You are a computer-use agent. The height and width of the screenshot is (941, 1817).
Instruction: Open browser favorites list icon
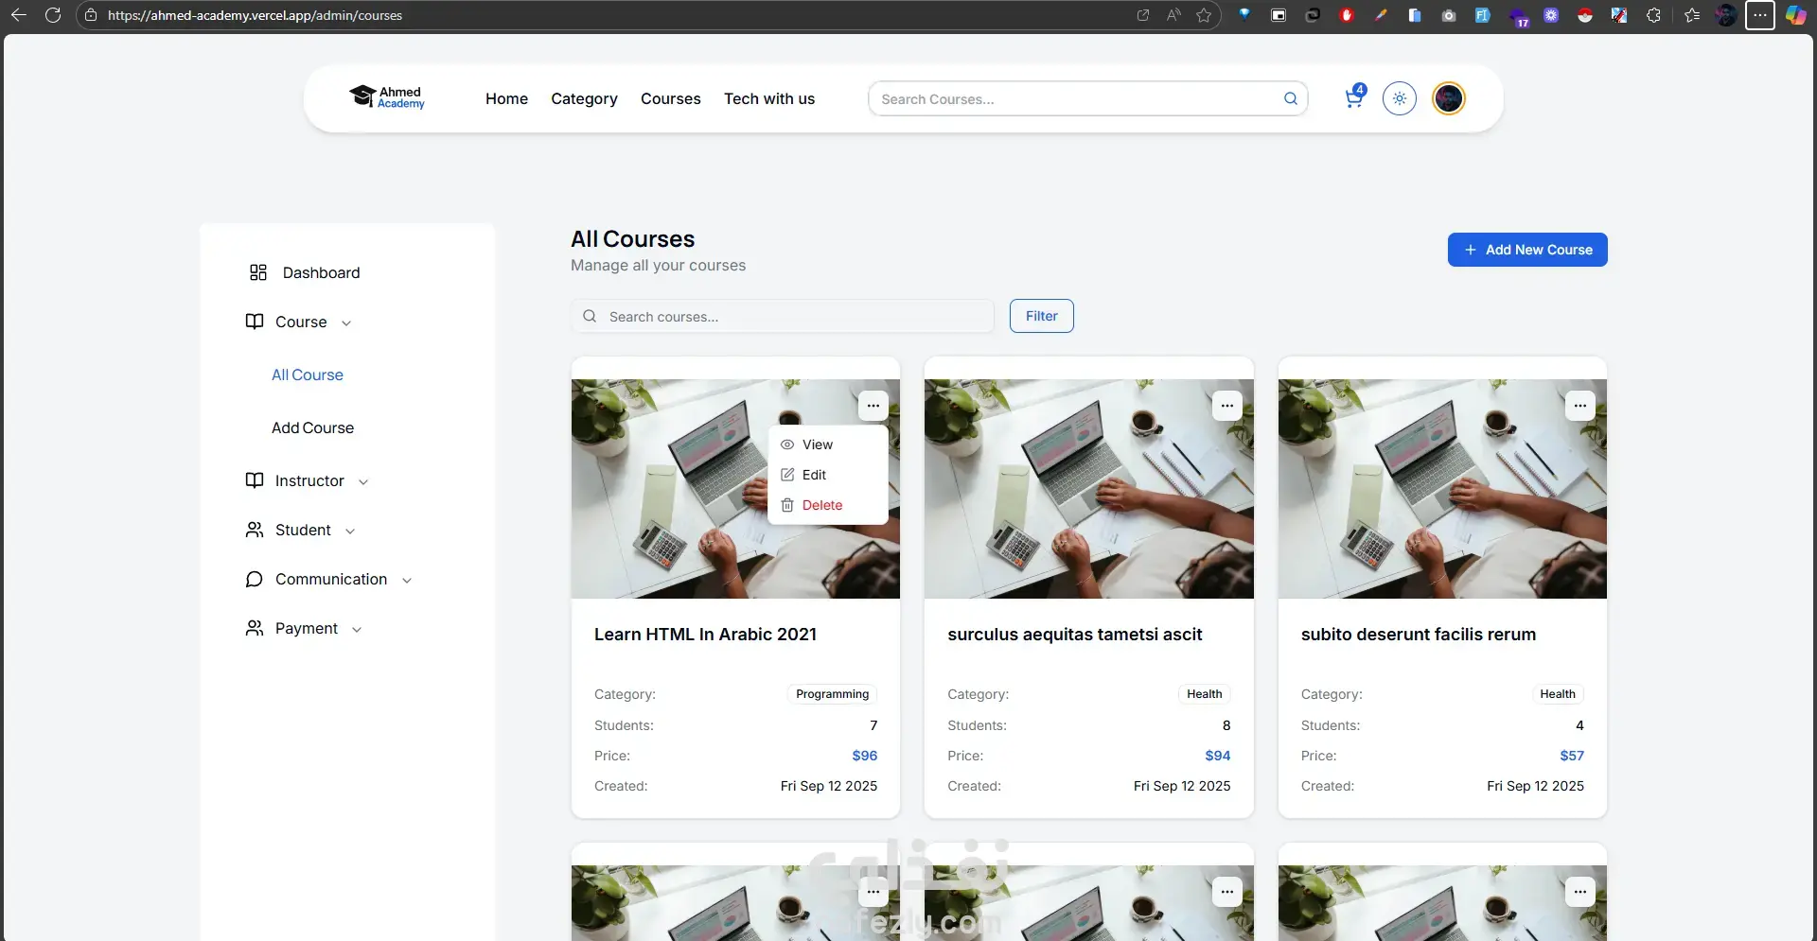(1692, 15)
